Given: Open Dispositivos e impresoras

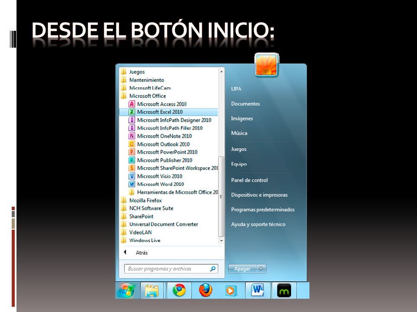Looking at the screenshot, I should tap(259, 195).
